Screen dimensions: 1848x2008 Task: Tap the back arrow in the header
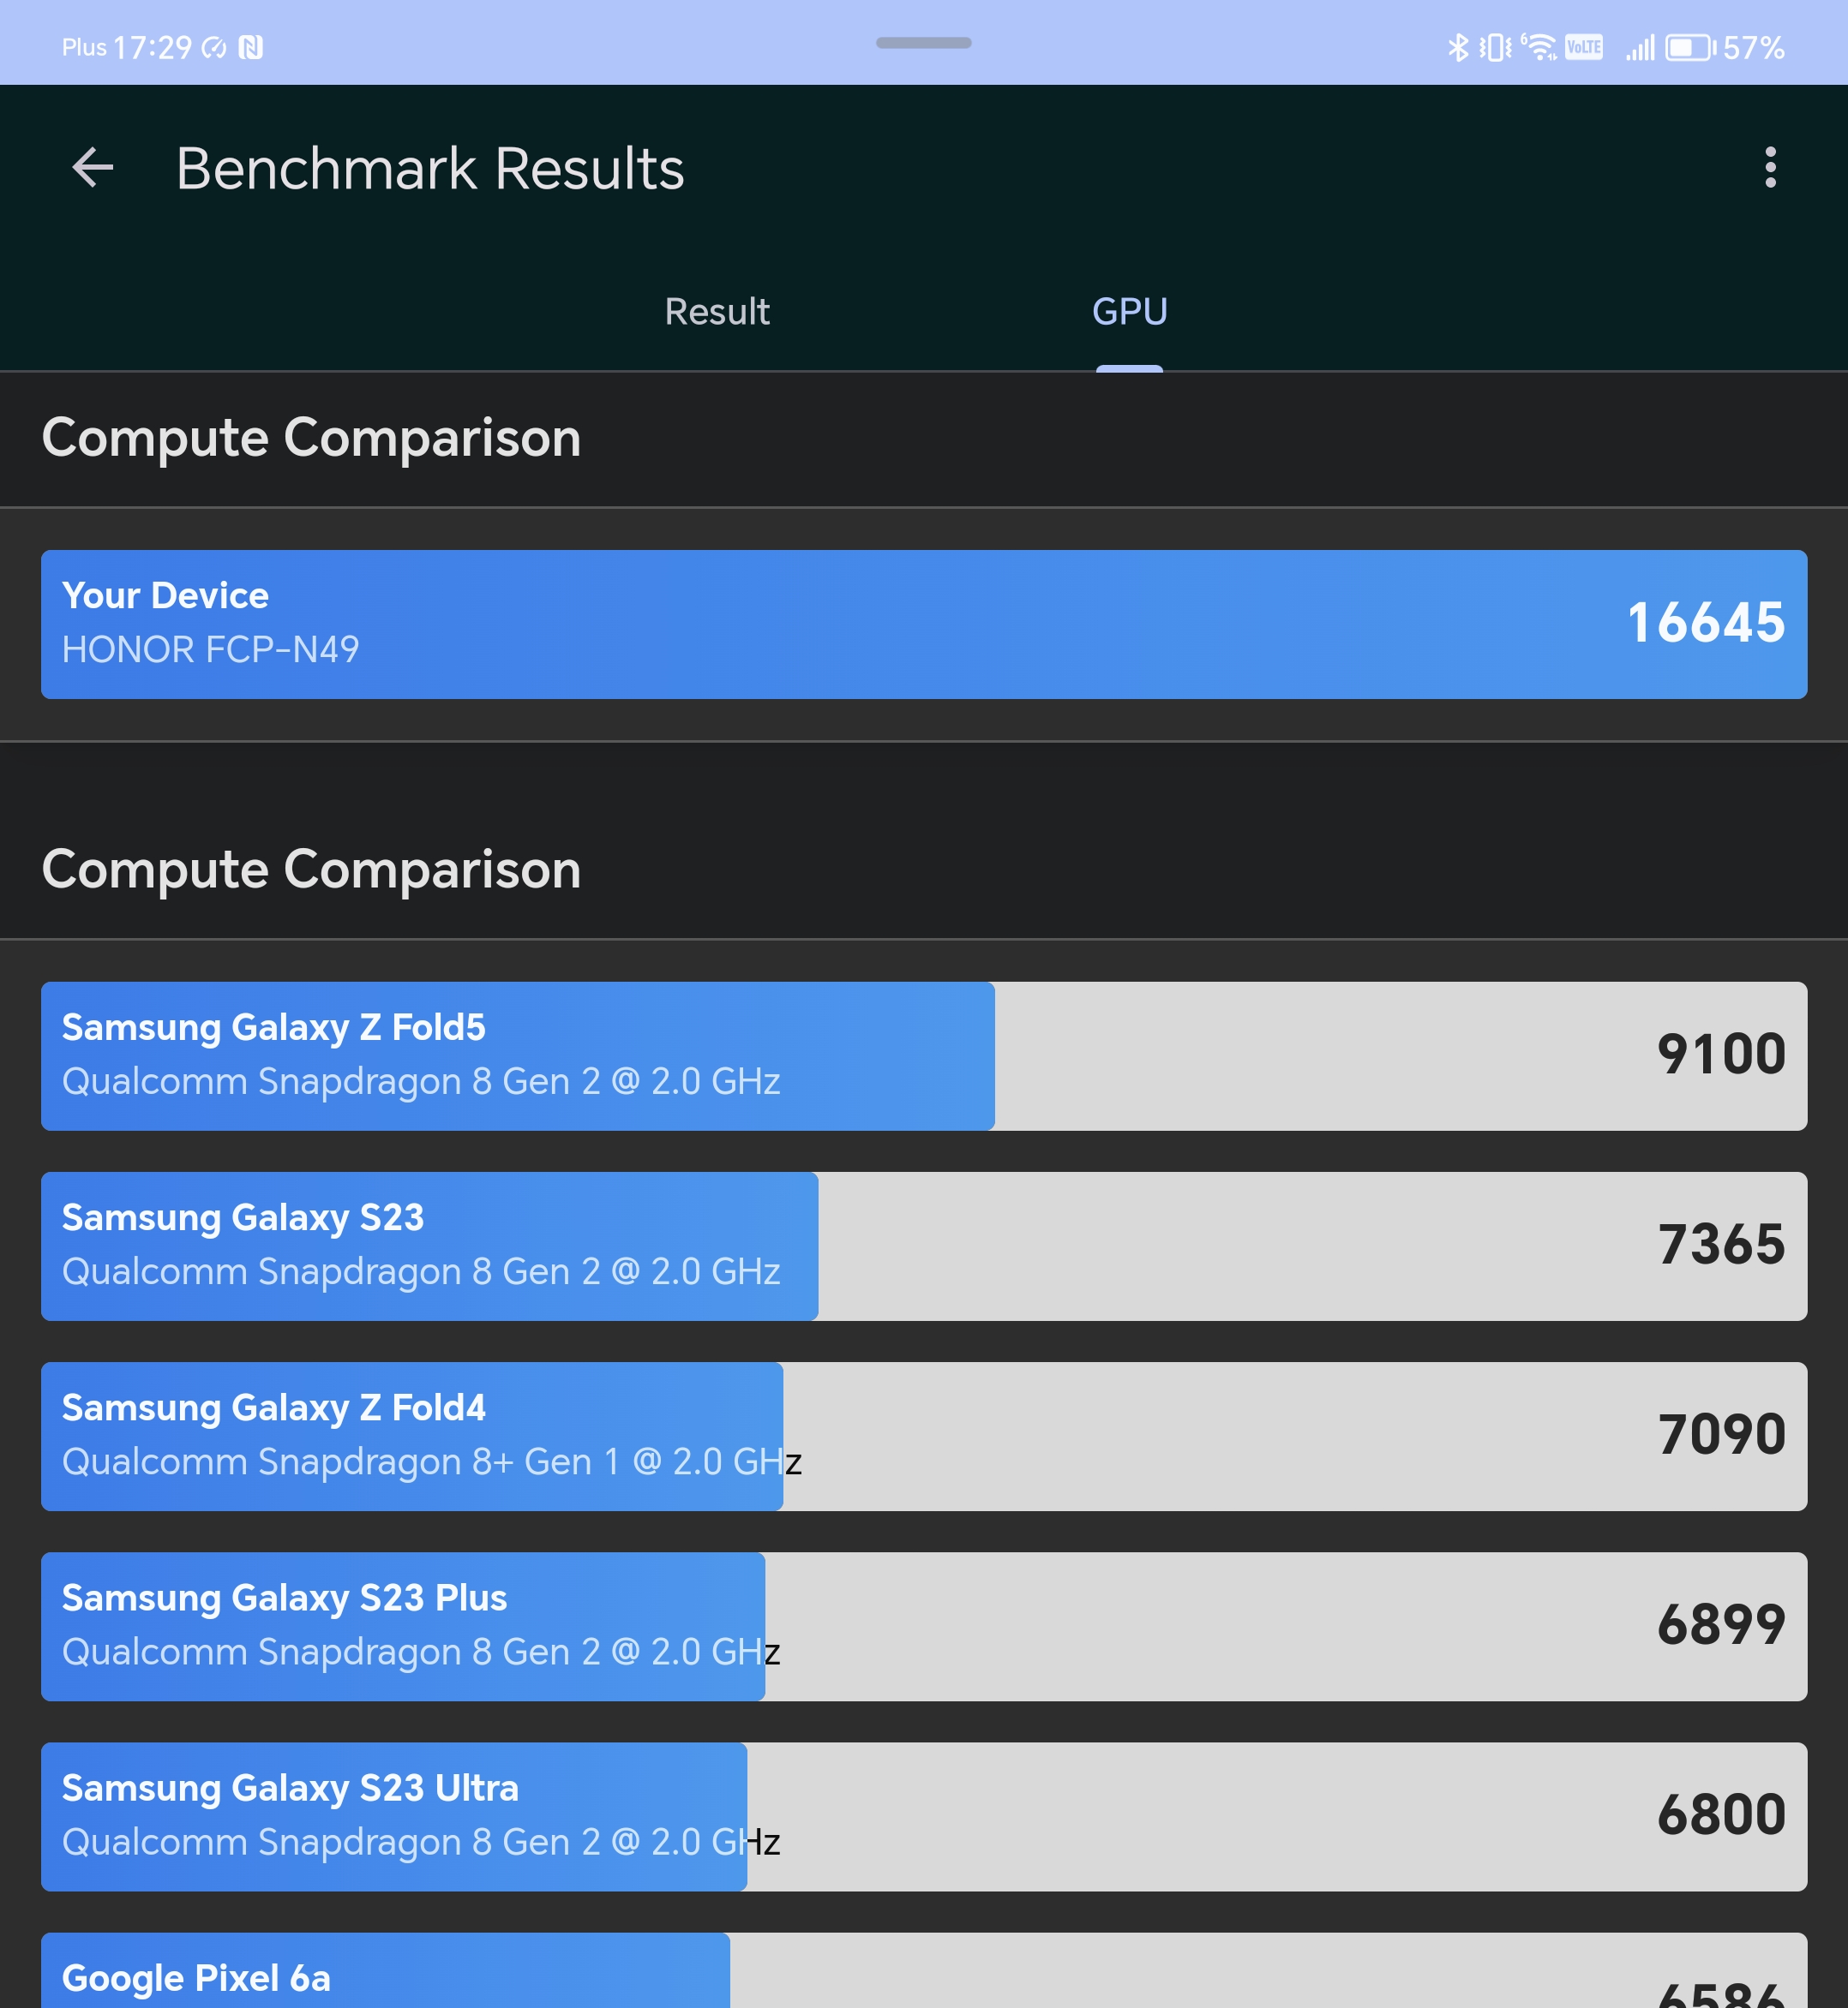tap(93, 167)
